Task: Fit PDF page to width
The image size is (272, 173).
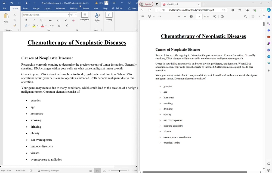Action: coord(191,17)
